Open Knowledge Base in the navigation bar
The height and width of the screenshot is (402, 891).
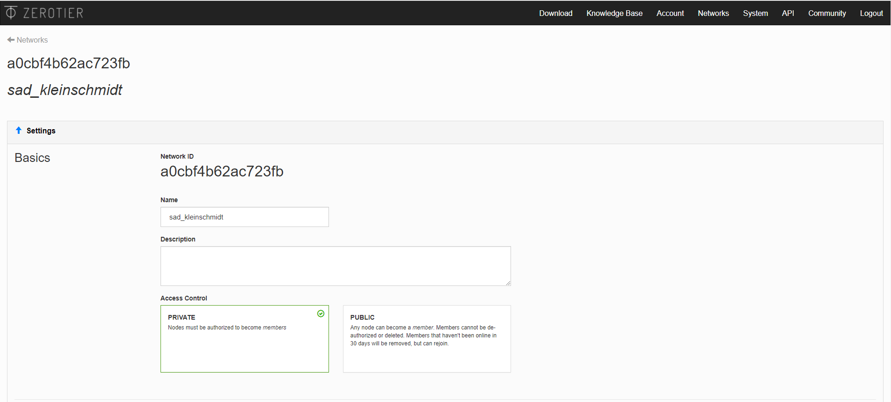tap(614, 13)
